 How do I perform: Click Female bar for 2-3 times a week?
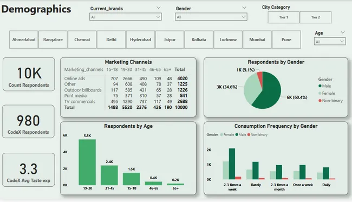click(x=226, y=171)
